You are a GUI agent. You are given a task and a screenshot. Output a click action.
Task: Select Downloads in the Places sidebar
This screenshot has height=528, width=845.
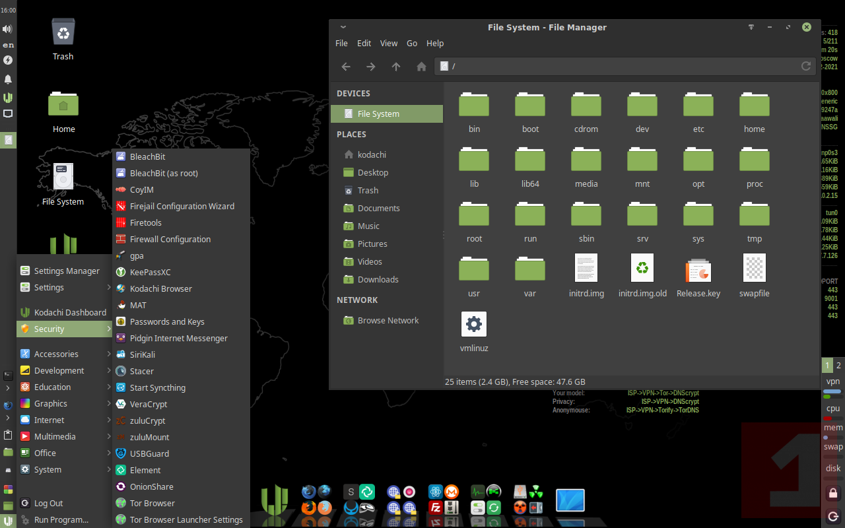(378, 280)
